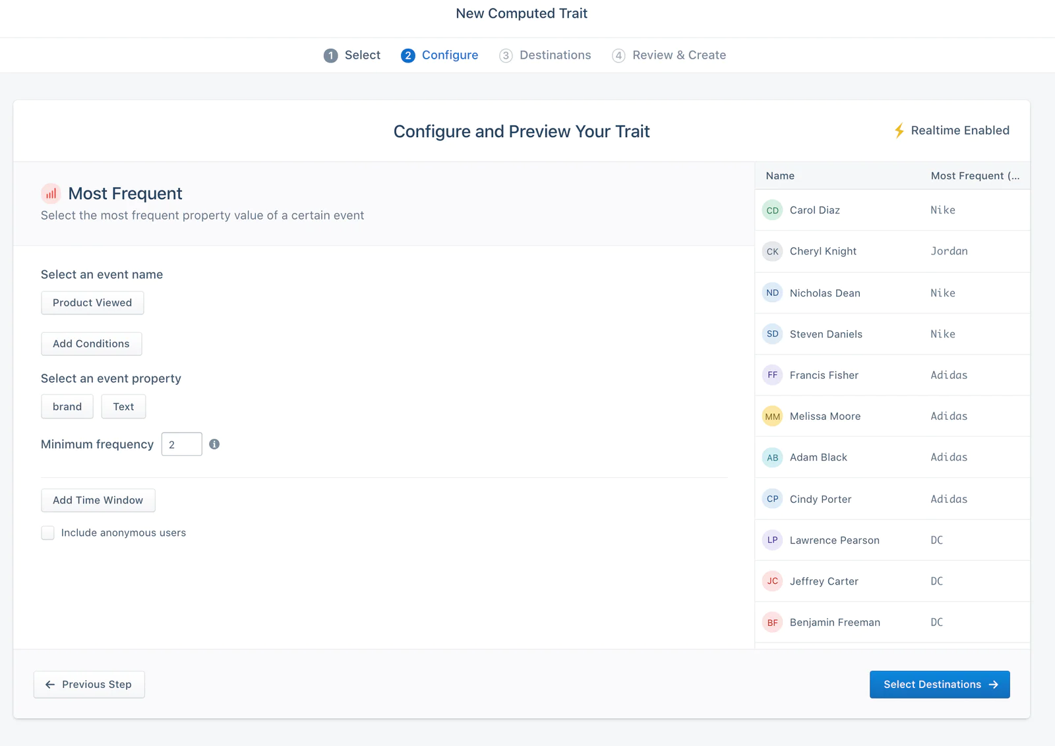Viewport: 1055px width, 746px height.
Task: Expand conditions with Add Conditions
Action: tap(91, 343)
